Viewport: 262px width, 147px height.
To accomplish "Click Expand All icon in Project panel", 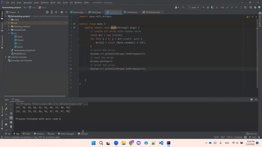I will [52, 12].
